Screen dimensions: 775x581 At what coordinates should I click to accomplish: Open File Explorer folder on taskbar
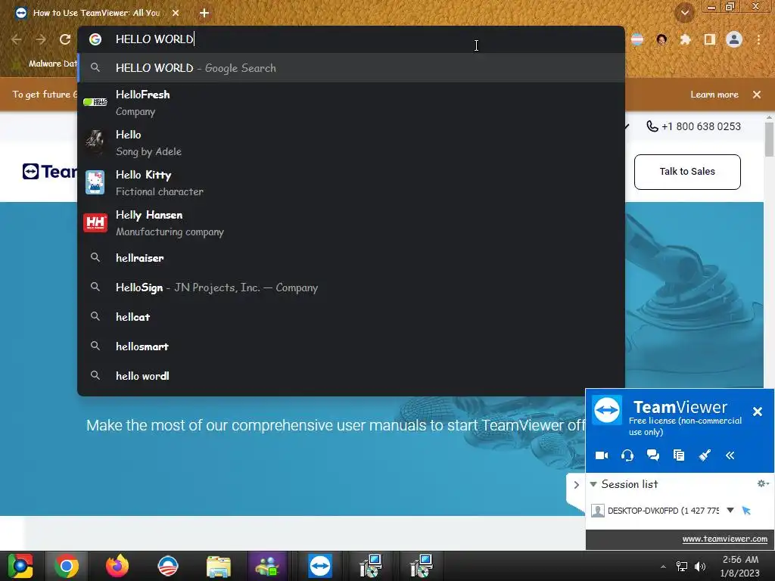click(219, 566)
